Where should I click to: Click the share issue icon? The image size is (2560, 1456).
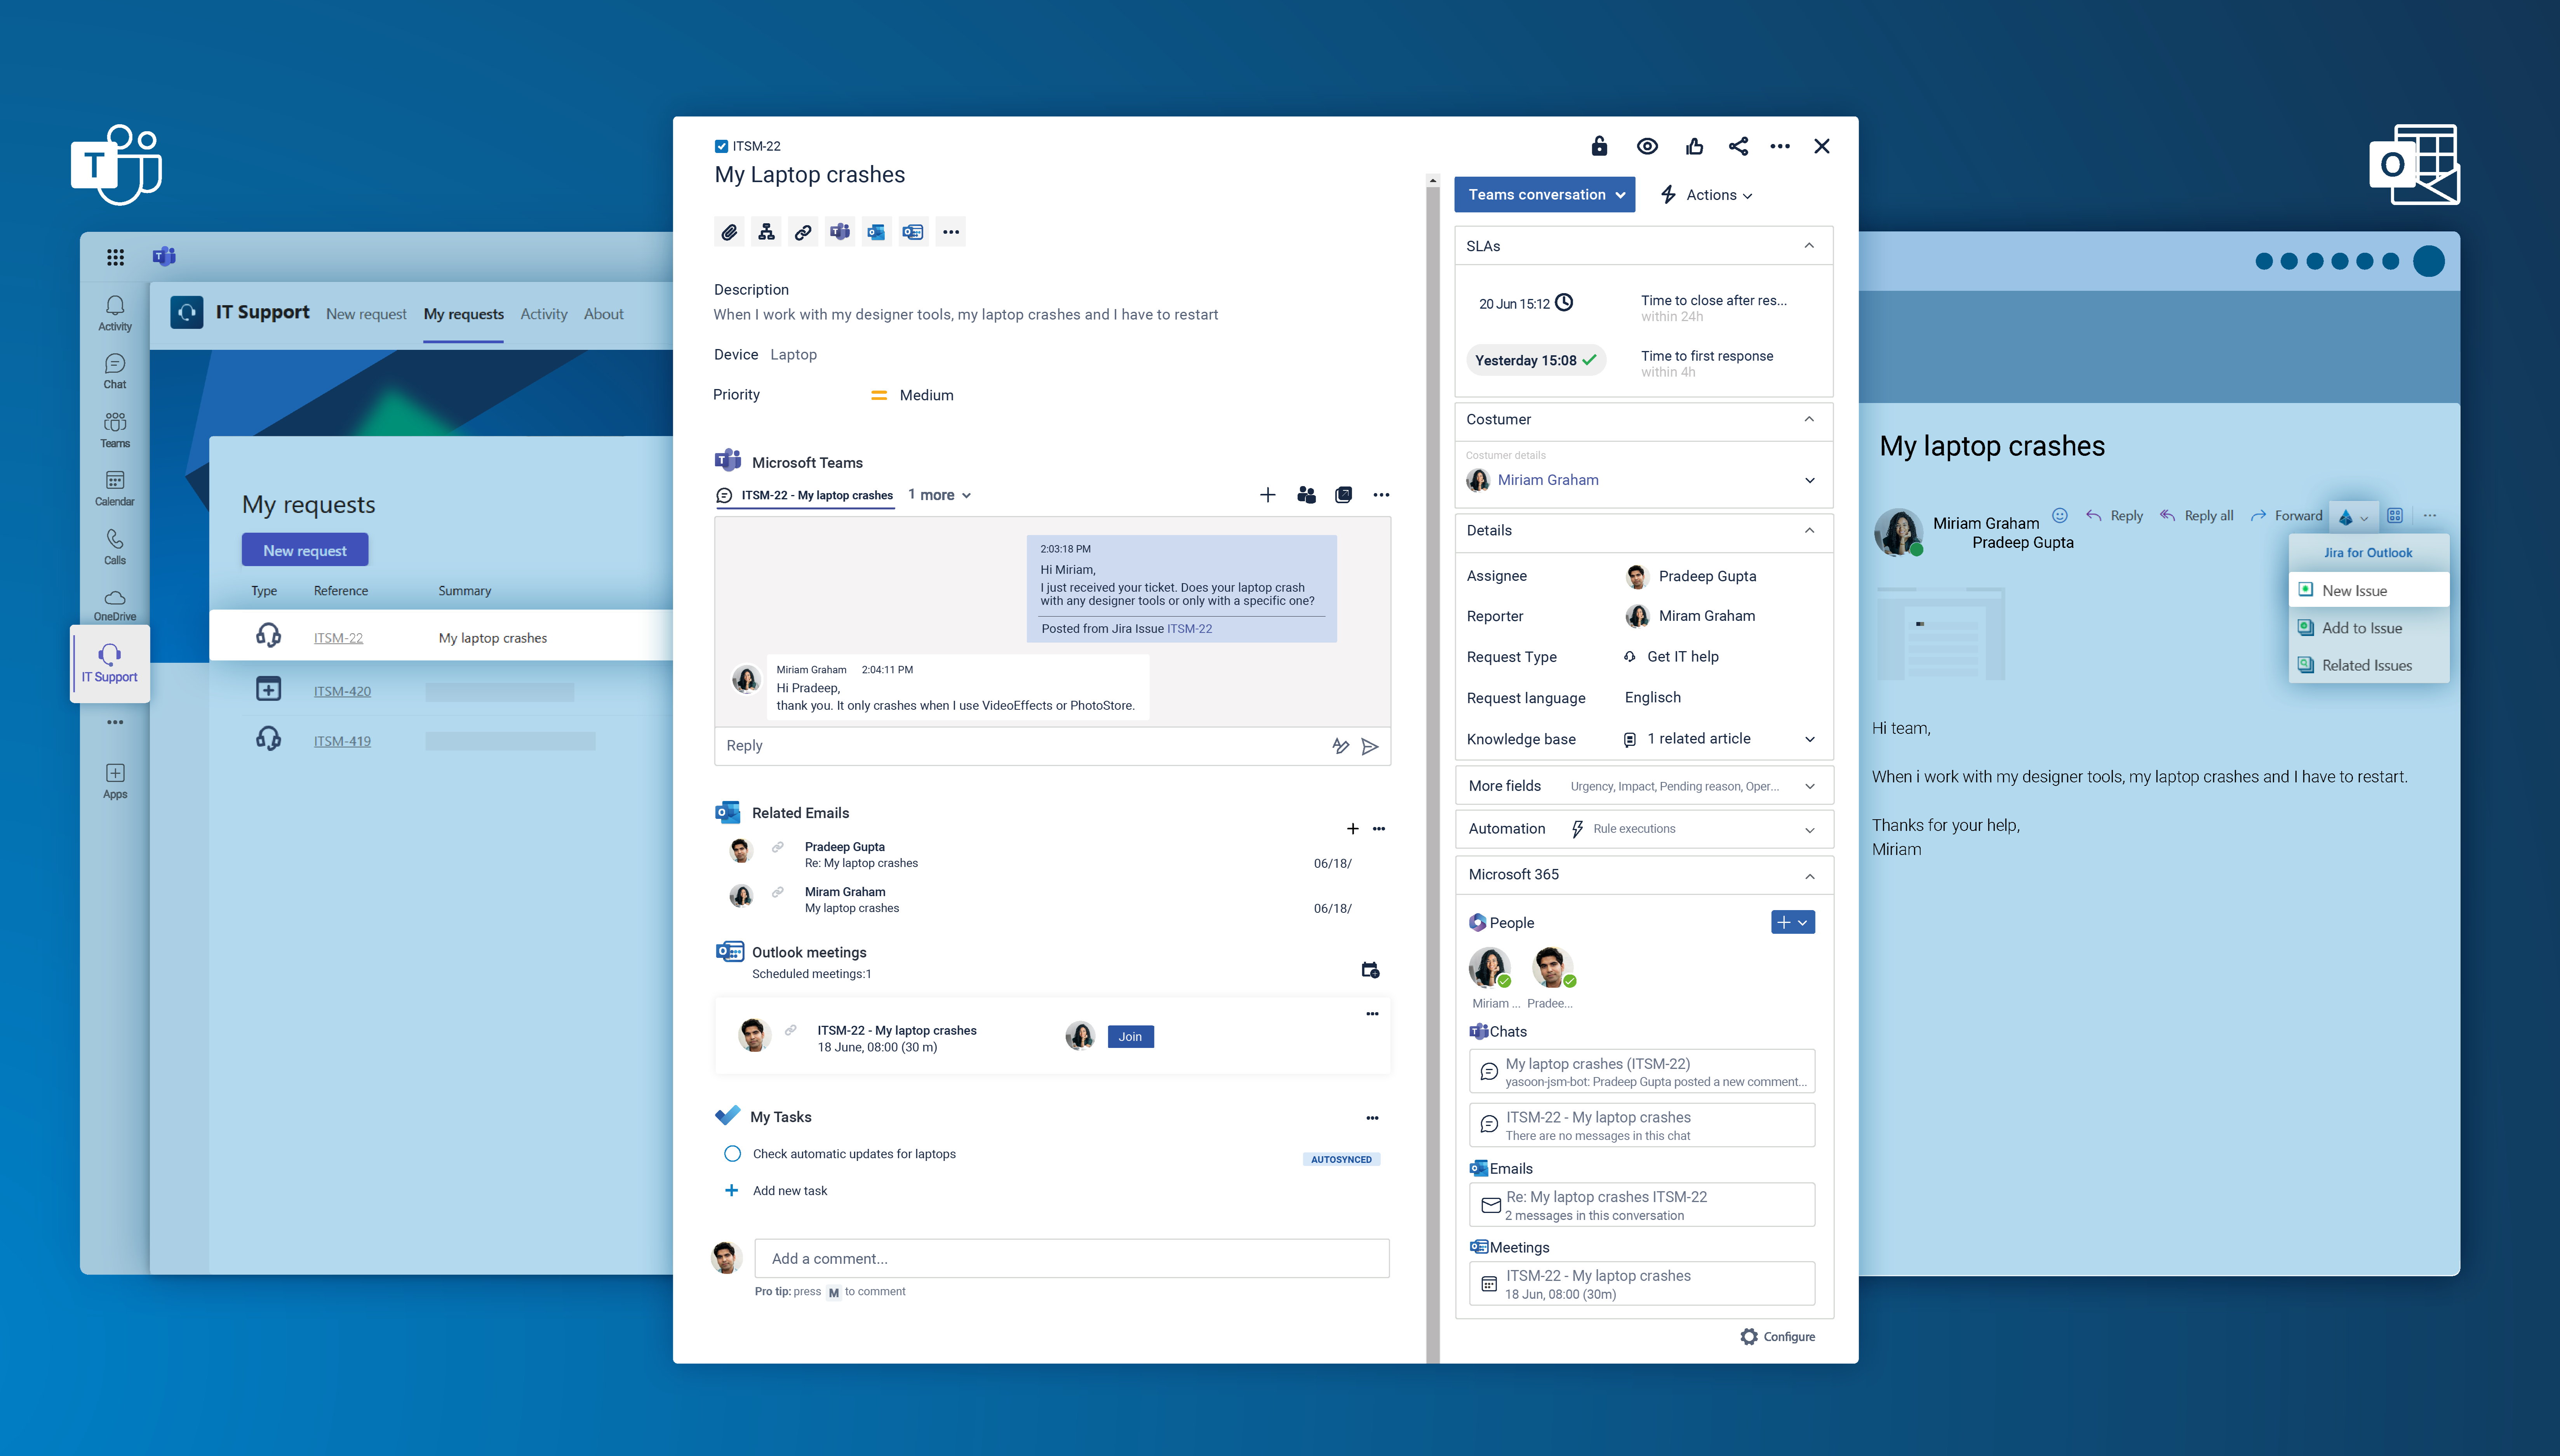click(1739, 146)
